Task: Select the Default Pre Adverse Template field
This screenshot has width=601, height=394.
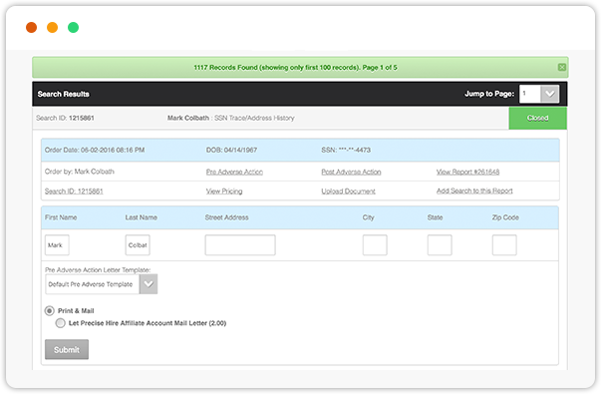Action: click(x=93, y=284)
